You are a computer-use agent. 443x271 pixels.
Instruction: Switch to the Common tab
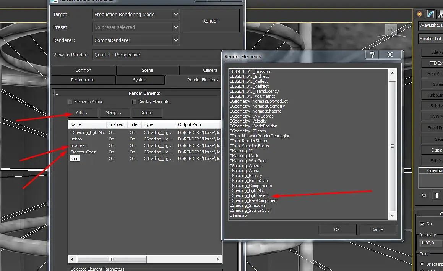pyautogui.click(x=83, y=70)
